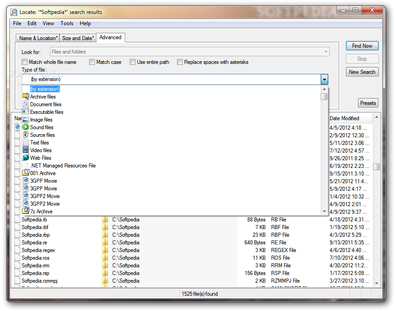The height and width of the screenshot is (311, 395).
Task: Click folder icon beside Softpedia.regex
Action: click(105, 250)
